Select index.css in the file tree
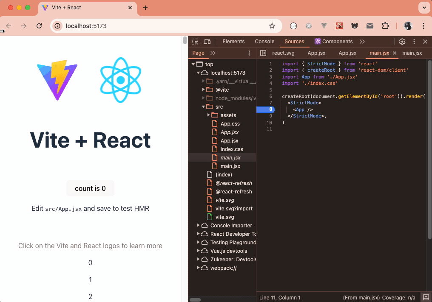432x302 pixels. (x=232, y=149)
